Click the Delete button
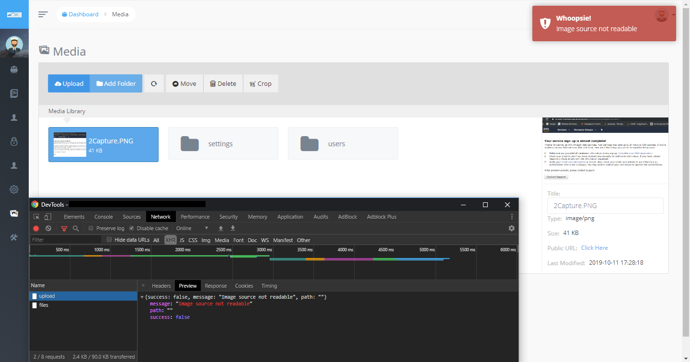690x362 pixels. pyautogui.click(x=223, y=83)
